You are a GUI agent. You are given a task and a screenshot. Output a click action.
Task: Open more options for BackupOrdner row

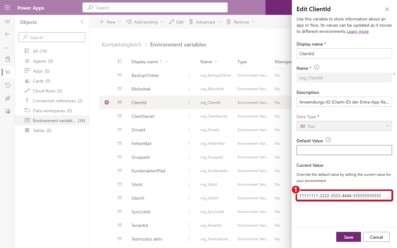189,75
